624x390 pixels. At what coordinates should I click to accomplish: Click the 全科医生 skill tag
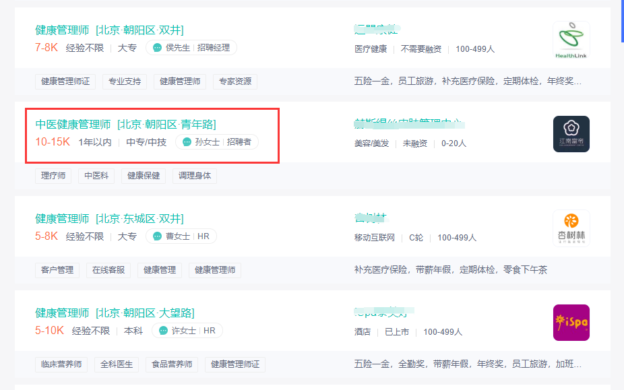(x=117, y=364)
